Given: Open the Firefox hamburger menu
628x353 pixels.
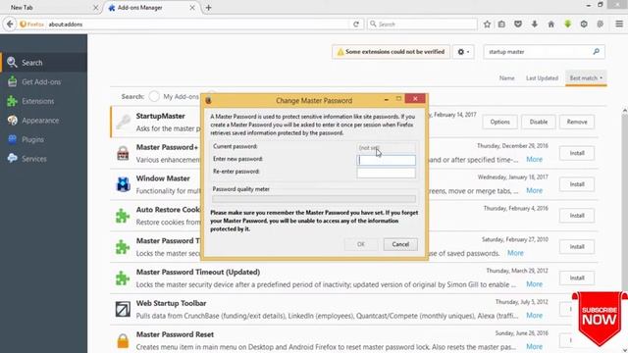Looking at the screenshot, I should coord(619,24).
